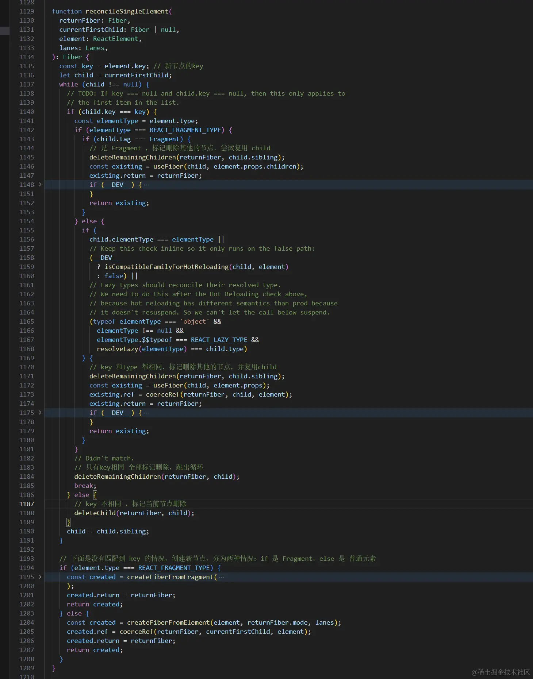This screenshot has width=533, height=679.
Task: Click 'typeof elementType' on line 1165
Action: tap(127, 321)
